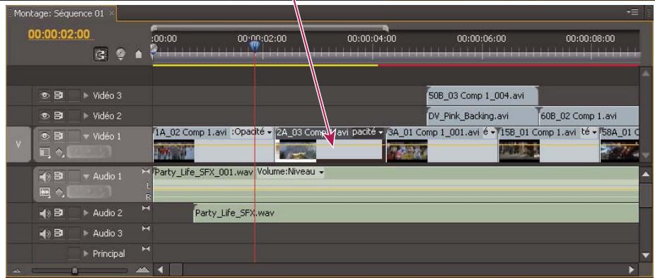This screenshot has height=278, width=655.
Task: Click the Vidéo 1 sync lock icon
Action: (59, 136)
